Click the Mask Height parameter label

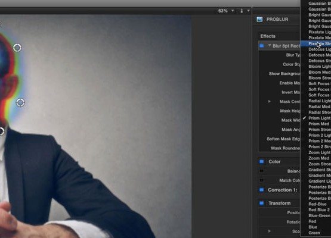coord(290,111)
